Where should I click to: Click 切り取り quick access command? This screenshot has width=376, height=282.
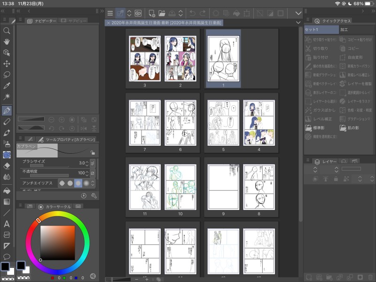(321, 48)
